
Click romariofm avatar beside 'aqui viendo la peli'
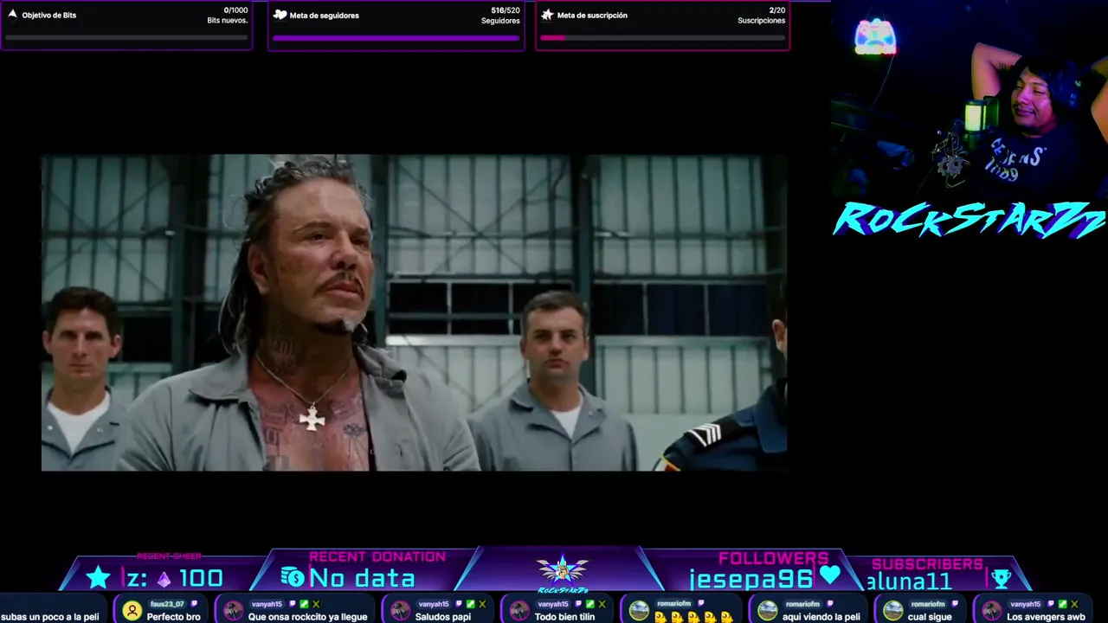[x=768, y=611]
